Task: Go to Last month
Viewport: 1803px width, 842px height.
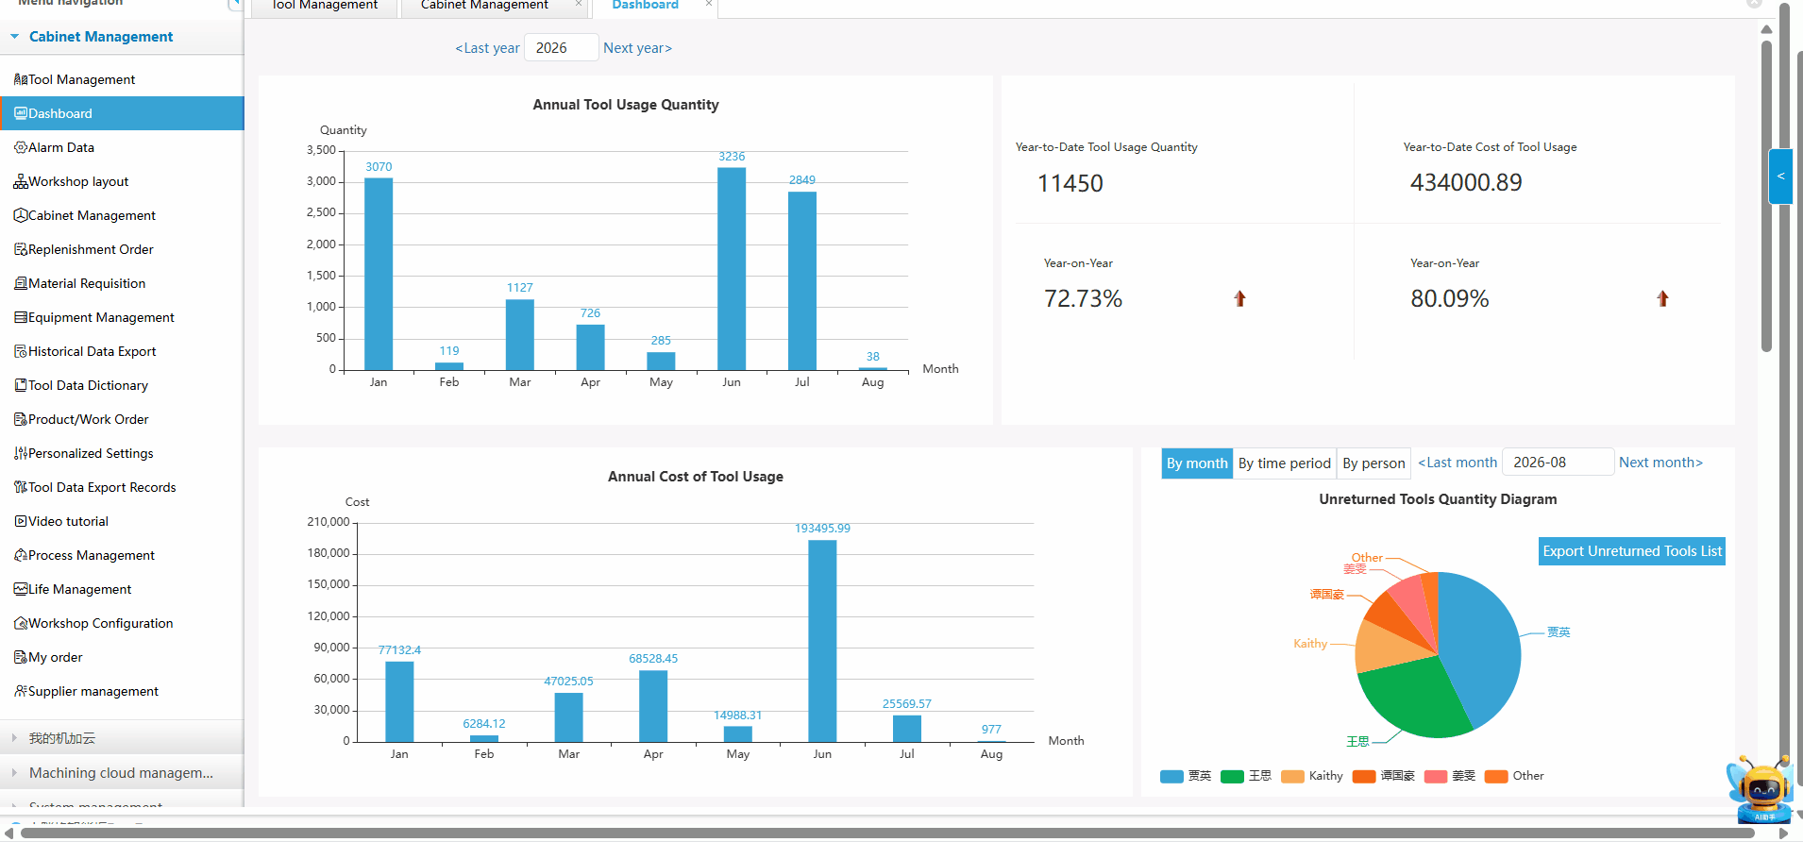Action: pos(1458,463)
